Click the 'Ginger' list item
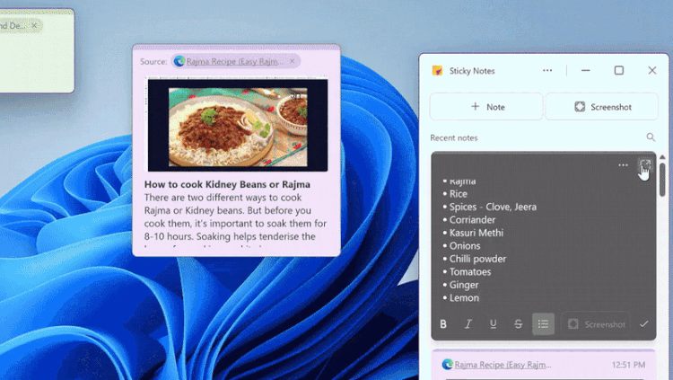 tap(464, 285)
